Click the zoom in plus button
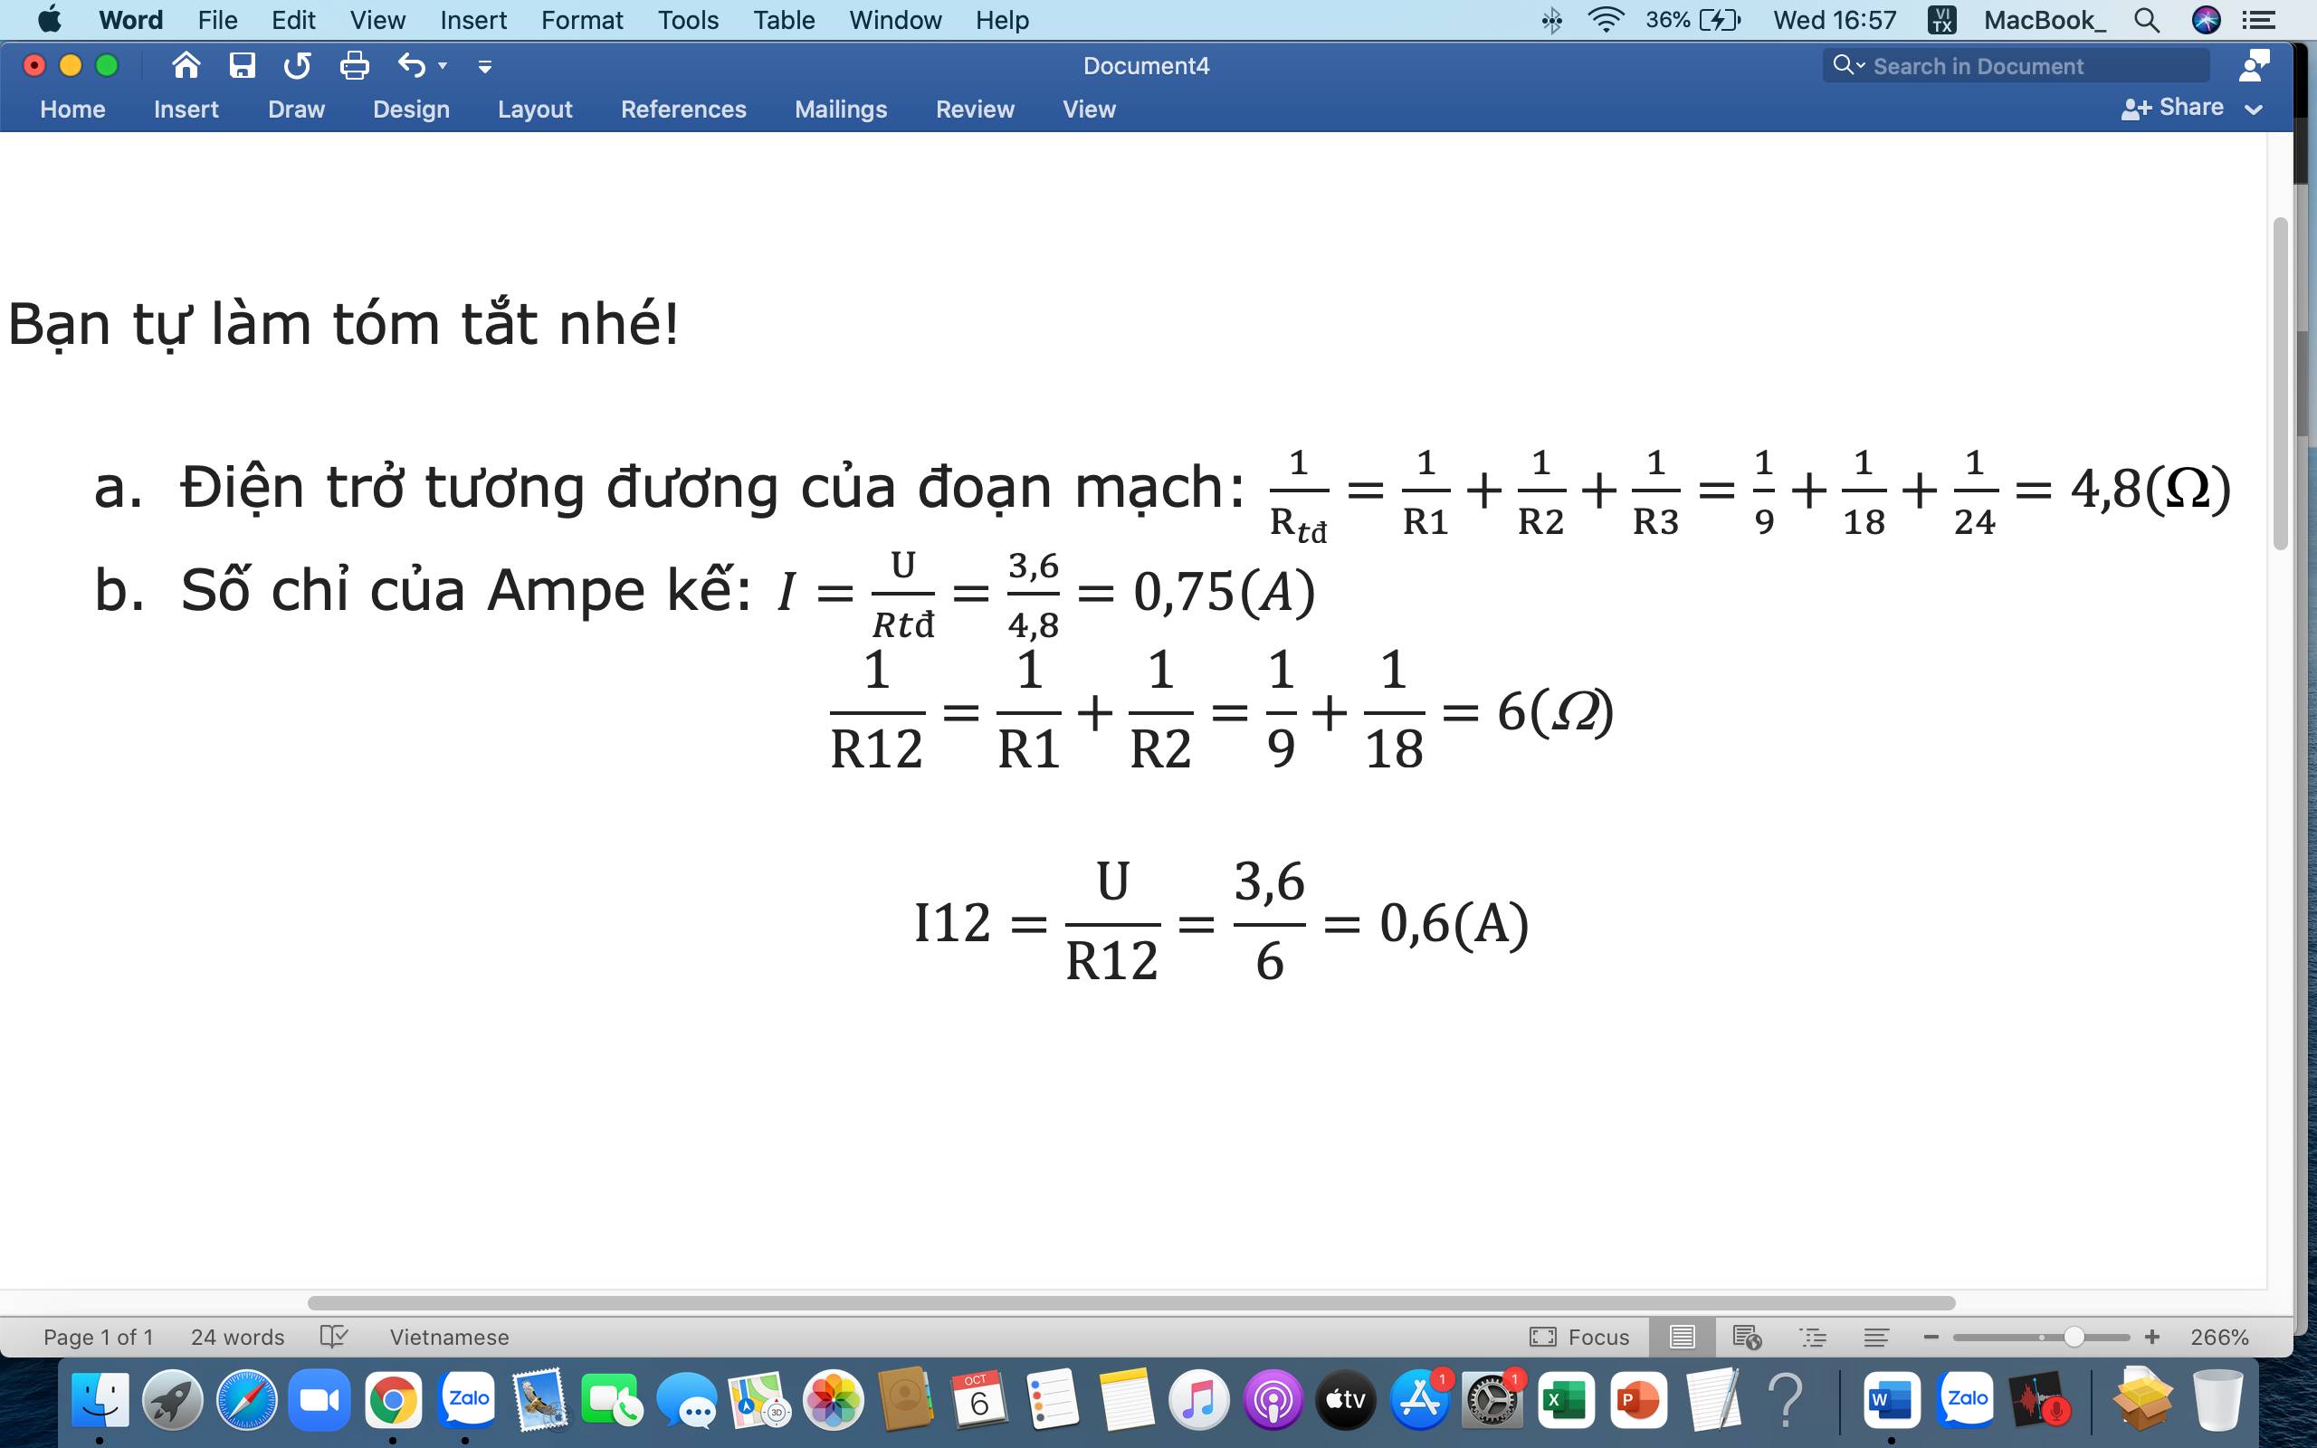The width and height of the screenshot is (2317, 1448). 2152,1337
